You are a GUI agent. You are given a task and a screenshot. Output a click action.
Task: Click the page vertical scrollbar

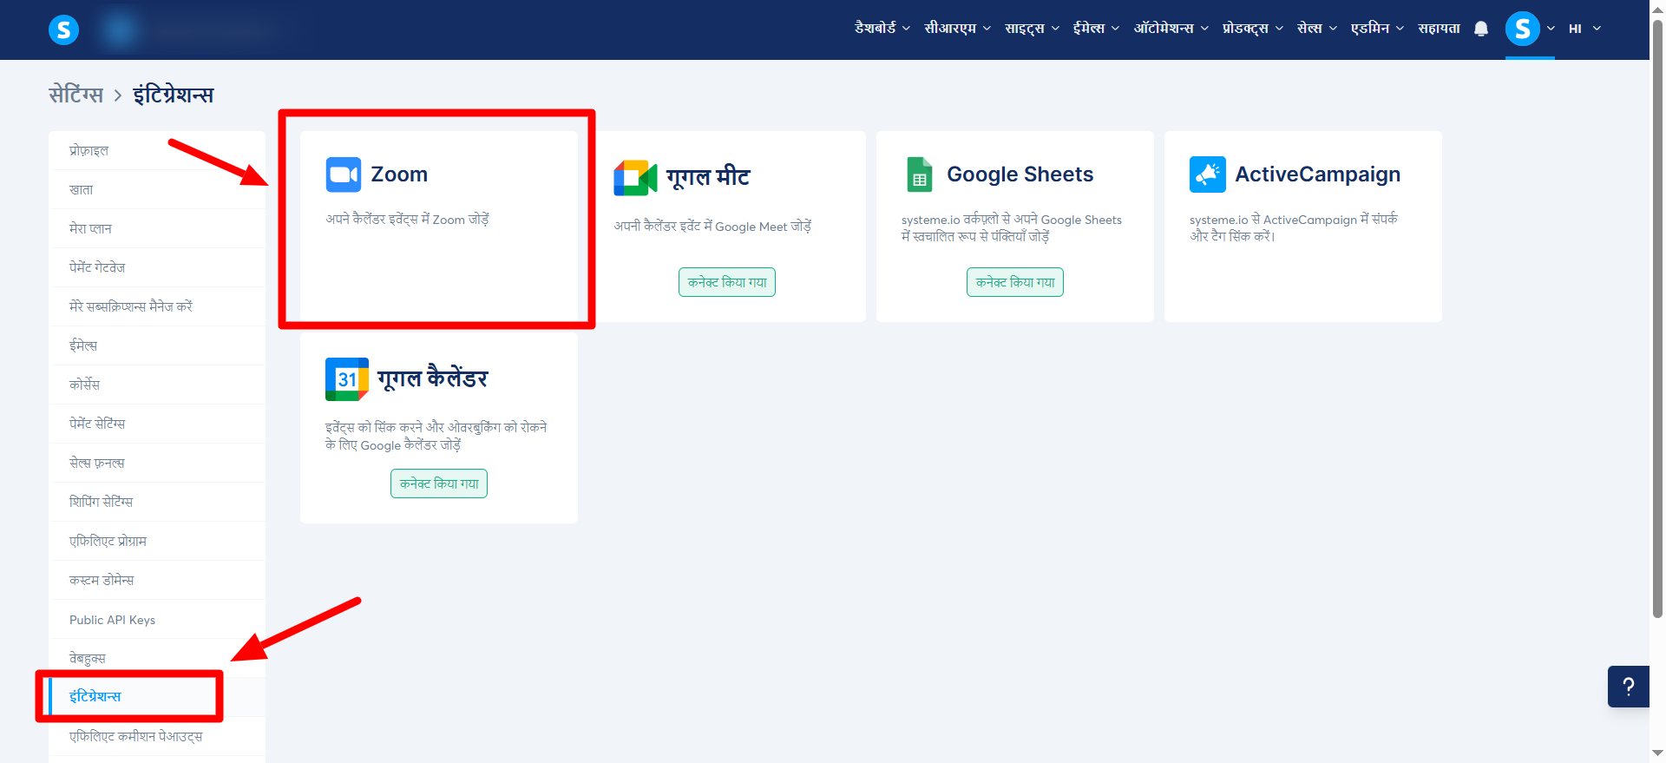pos(1658,321)
